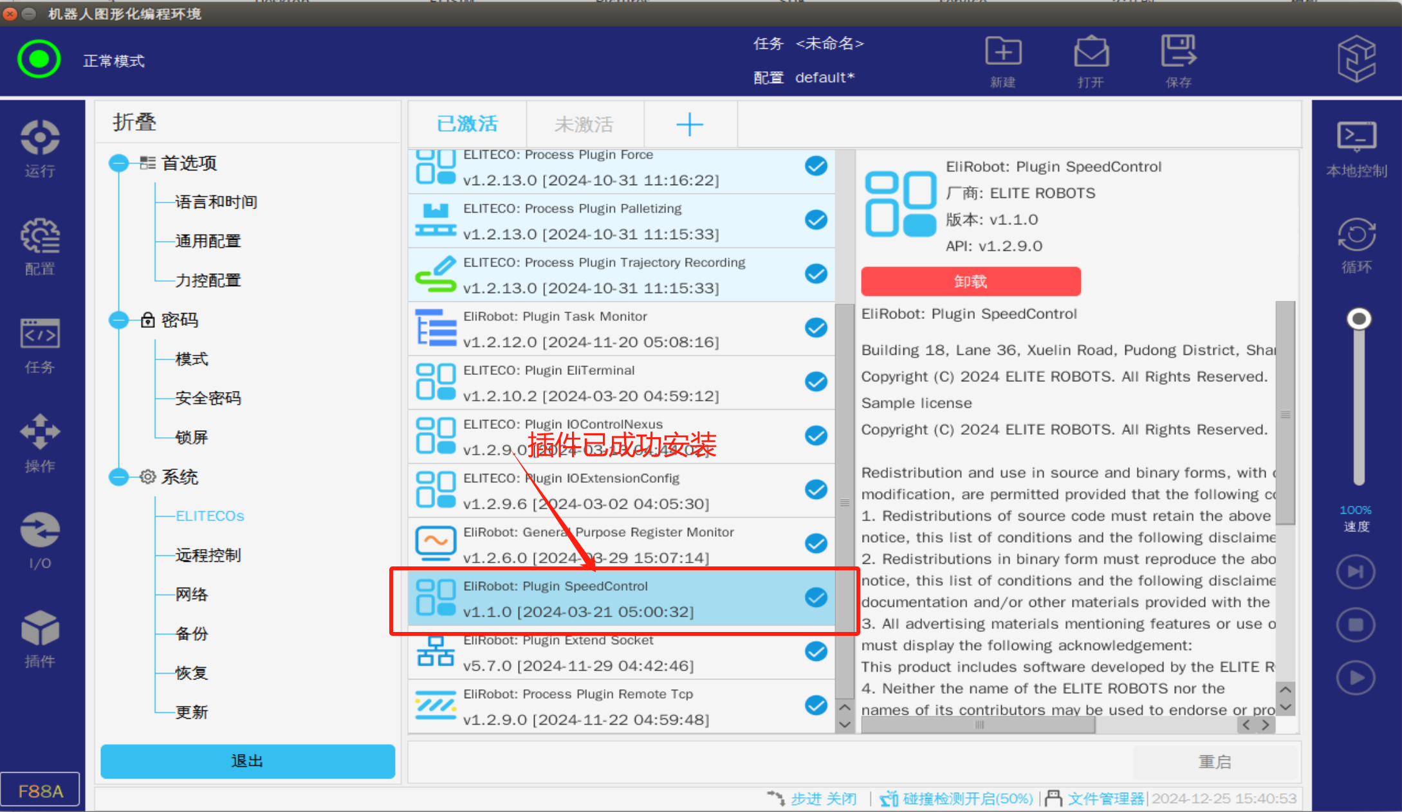Click the cube logo icon in header
Viewport: 1402px width, 812px height.
pyautogui.click(x=1356, y=59)
